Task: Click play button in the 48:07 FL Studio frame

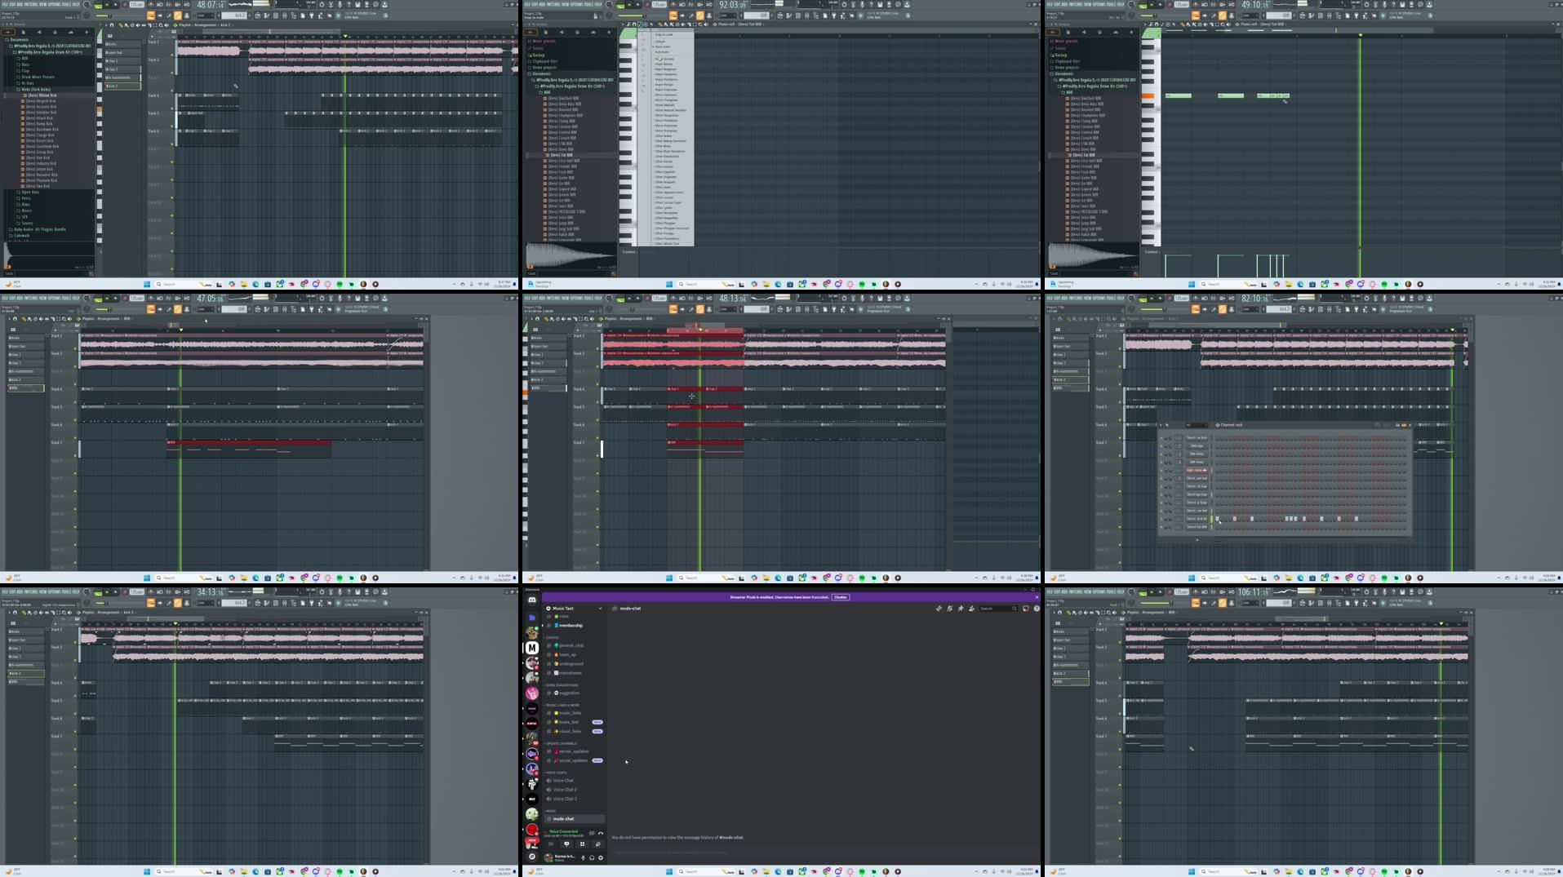Action: pyautogui.click(x=107, y=5)
